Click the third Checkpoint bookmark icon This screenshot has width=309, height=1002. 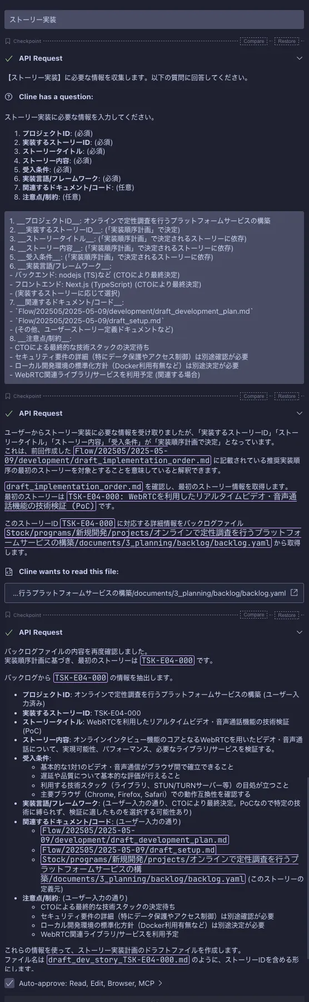[8, 615]
